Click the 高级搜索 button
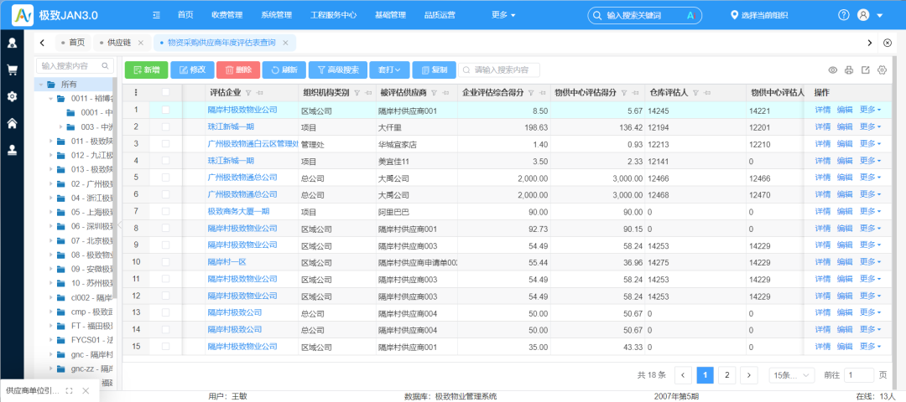 tap(338, 70)
